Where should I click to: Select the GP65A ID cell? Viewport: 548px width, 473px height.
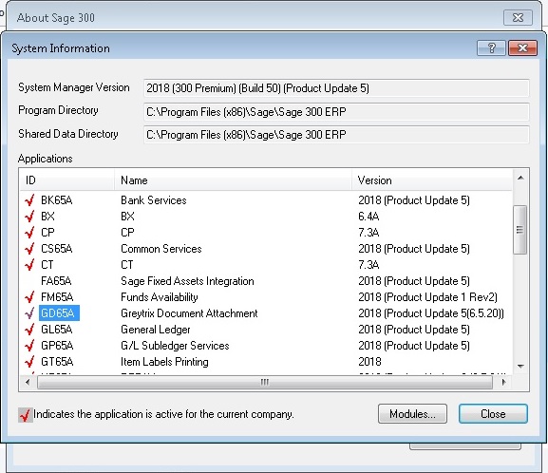click(x=57, y=346)
